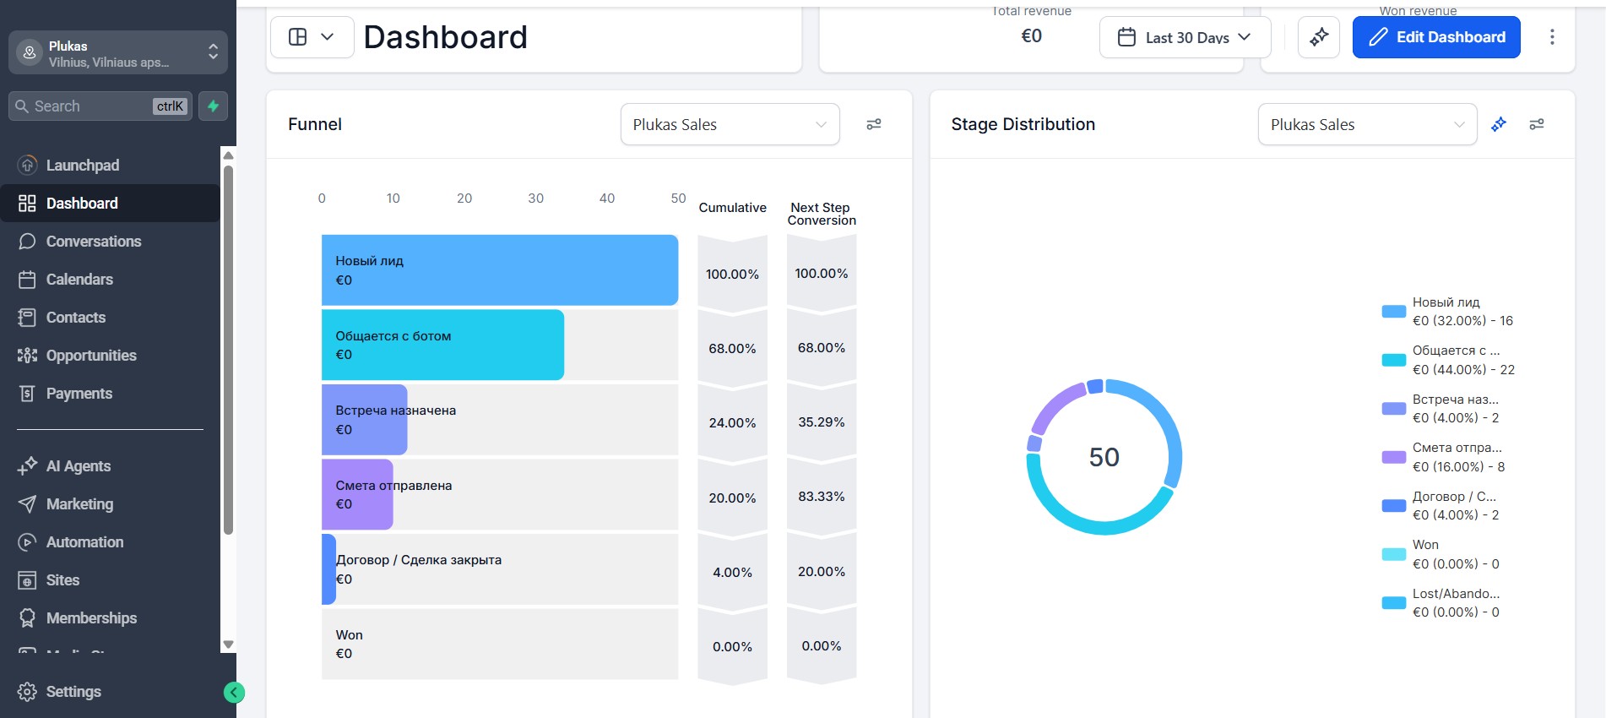The height and width of the screenshot is (718, 1606).
Task: Toggle Lost/Abando... legend entry visibility
Action: (1441, 603)
